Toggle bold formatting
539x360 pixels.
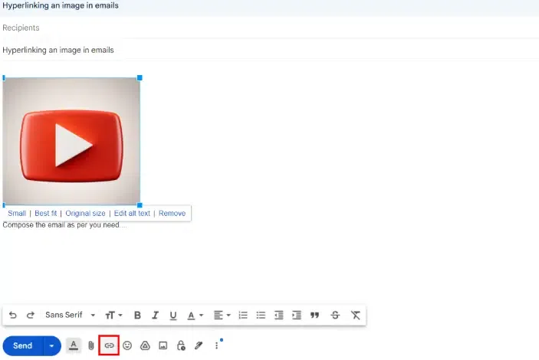137,315
